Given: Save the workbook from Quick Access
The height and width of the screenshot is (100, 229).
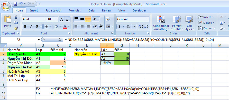Looking at the screenshot, I should pos(15,4).
